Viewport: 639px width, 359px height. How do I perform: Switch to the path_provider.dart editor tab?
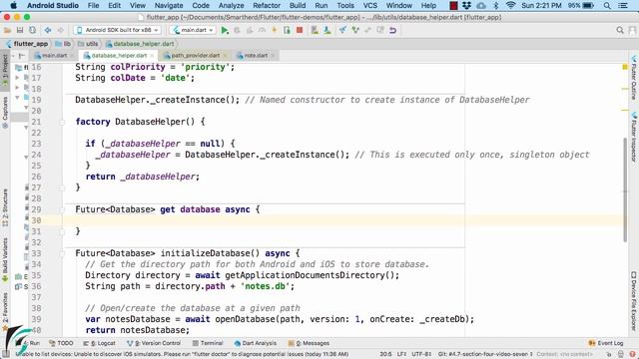195,56
